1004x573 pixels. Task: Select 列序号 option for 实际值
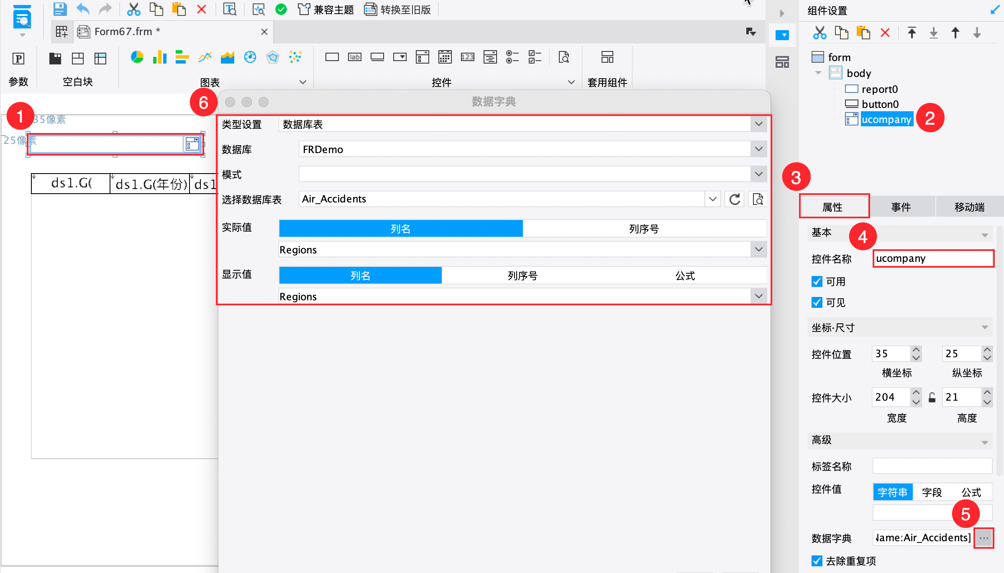click(644, 229)
